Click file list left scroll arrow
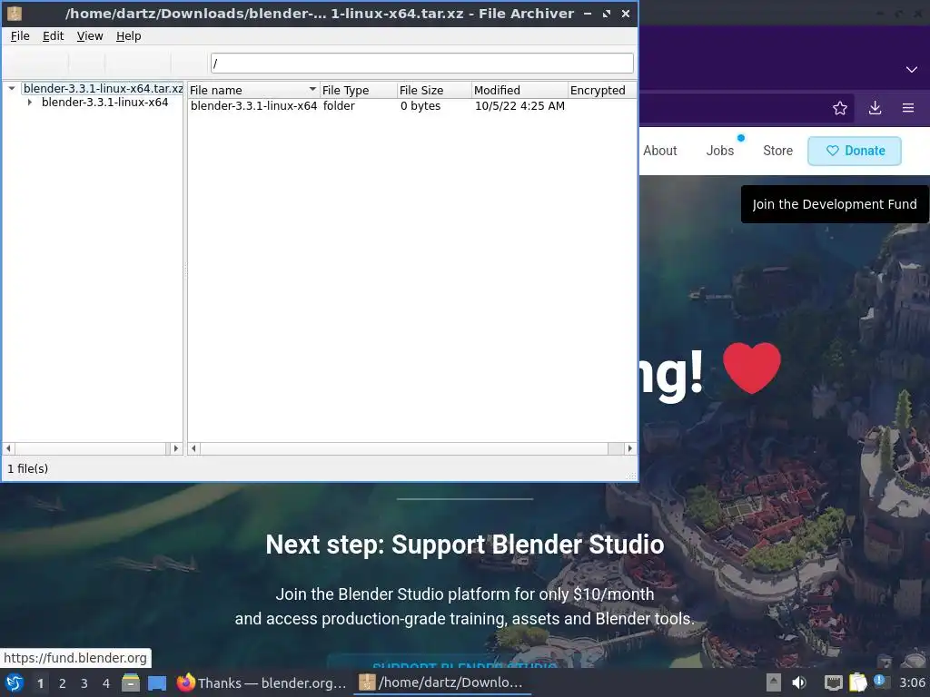 pos(193,448)
